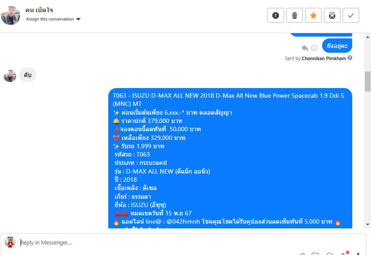This screenshot has height=255, width=371.
Task: Mark conversation done with the checkmark
Action: [351, 15]
